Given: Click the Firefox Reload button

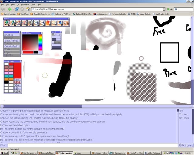Looking at the screenshot, I should 17,9.
